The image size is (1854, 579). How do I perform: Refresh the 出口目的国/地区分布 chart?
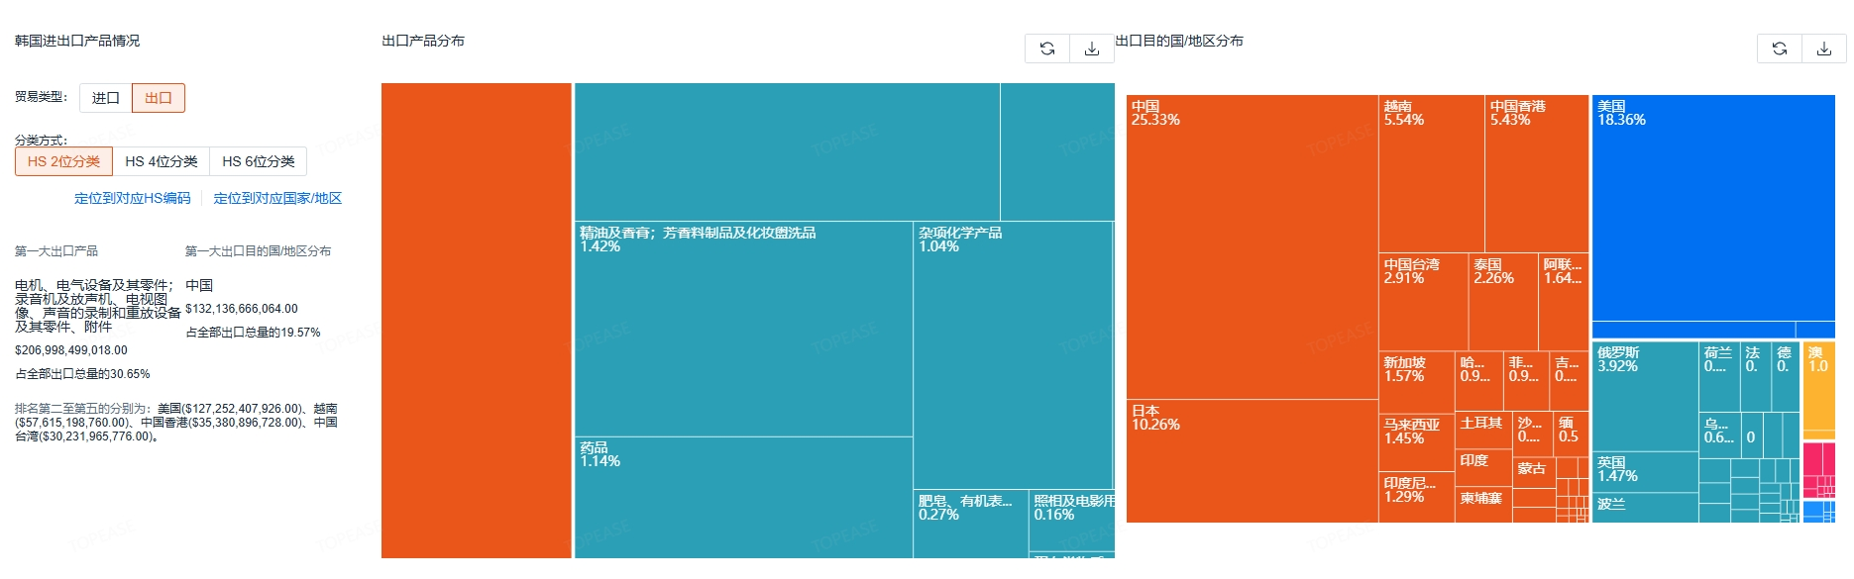(1780, 48)
